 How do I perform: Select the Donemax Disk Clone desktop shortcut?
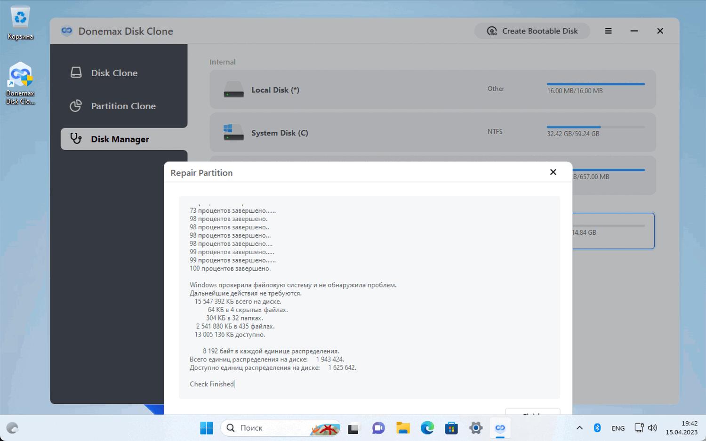click(20, 84)
